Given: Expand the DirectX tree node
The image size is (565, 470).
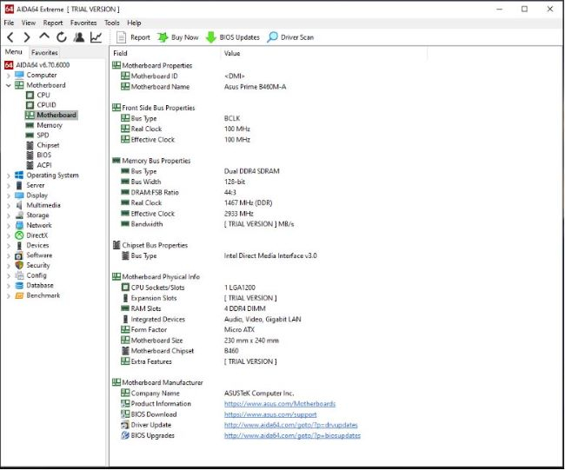Looking at the screenshot, I should click(9, 236).
